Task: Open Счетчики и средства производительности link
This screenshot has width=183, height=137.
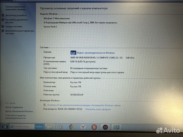Action: [x=16, y=117]
